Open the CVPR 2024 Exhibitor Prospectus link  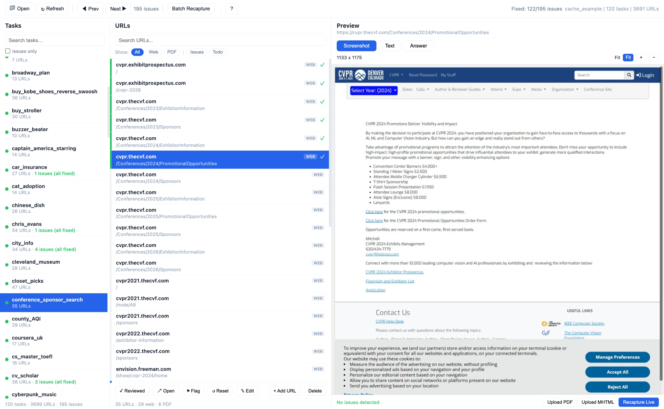(394, 272)
